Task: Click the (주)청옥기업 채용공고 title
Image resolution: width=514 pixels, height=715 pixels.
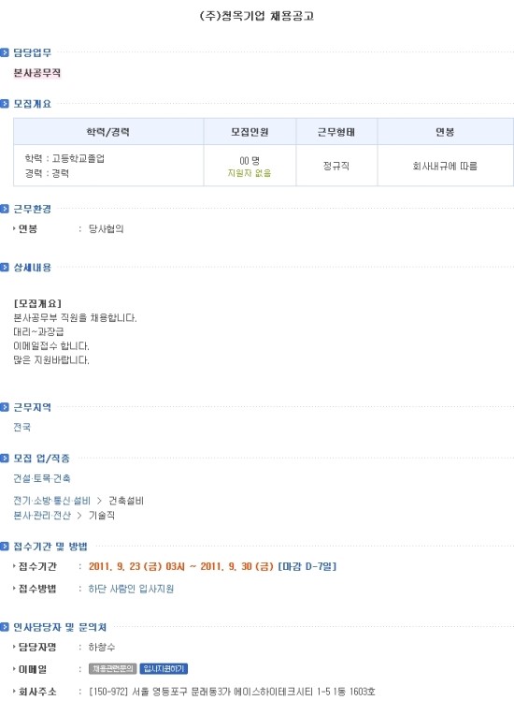Action: [257, 16]
